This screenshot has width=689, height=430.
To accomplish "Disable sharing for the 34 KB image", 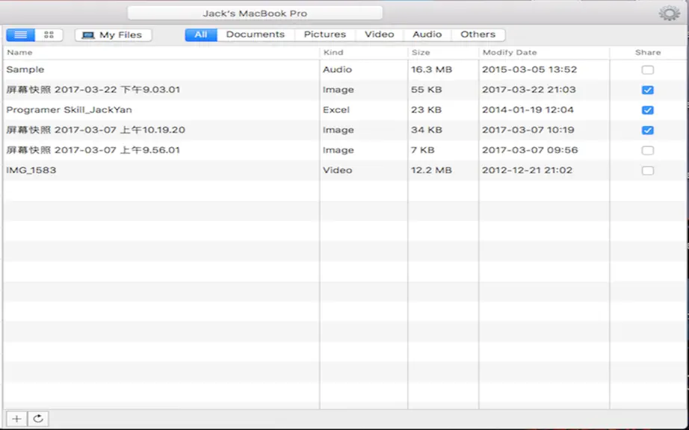I will pos(647,131).
